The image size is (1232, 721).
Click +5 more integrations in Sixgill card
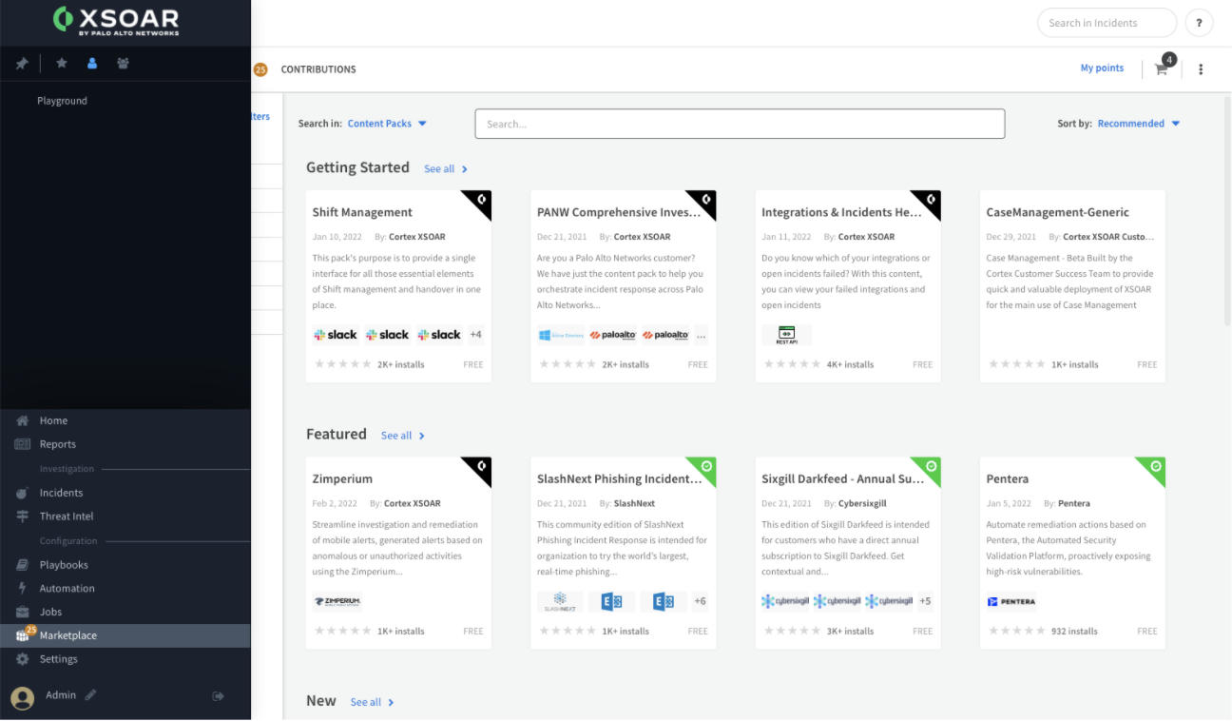coord(925,601)
